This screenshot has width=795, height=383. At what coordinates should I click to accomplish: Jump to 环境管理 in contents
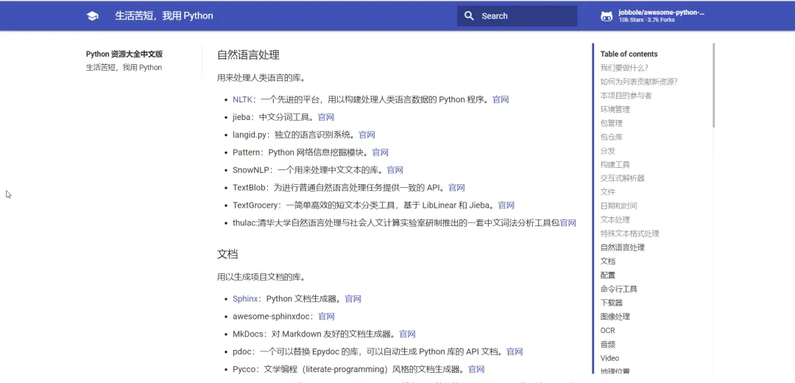pyautogui.click(x=615, y=109)
